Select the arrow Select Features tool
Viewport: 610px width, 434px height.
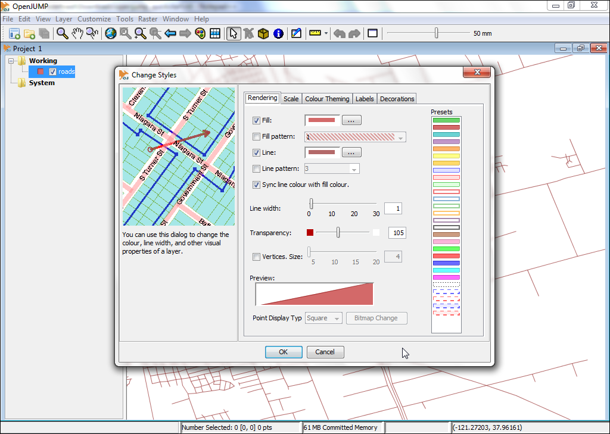[234, 33]
